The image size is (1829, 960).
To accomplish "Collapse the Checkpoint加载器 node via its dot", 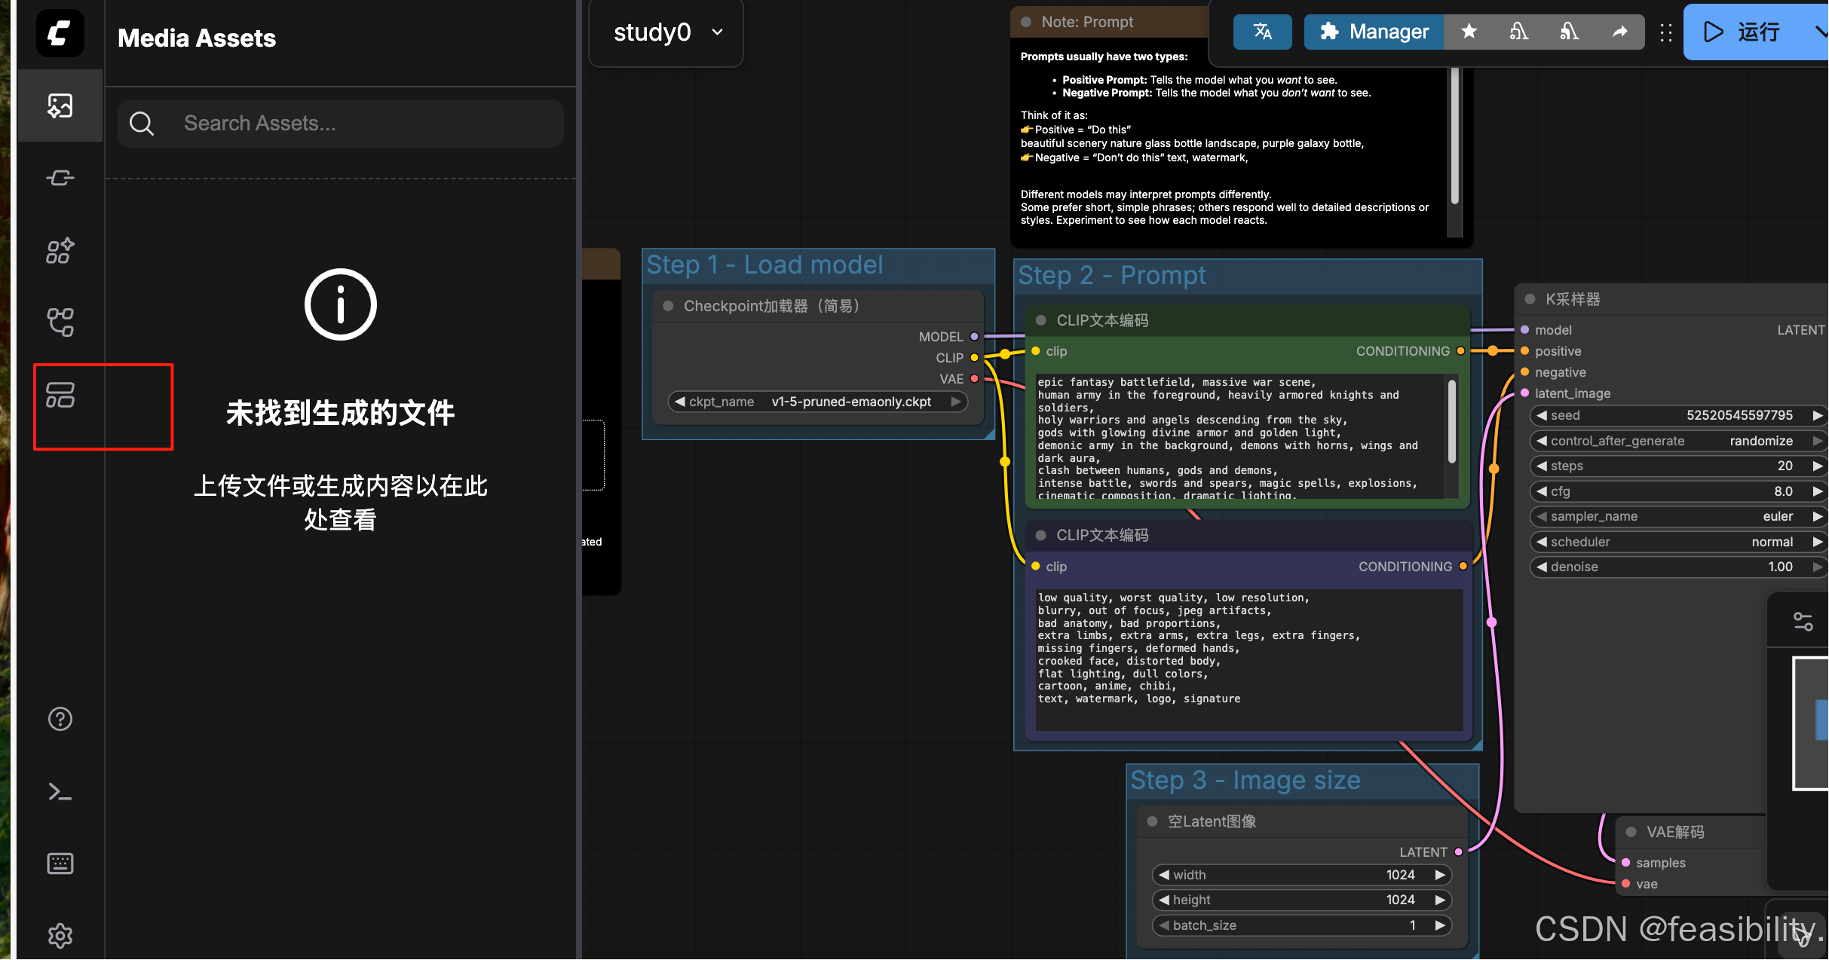I will 667,306.
